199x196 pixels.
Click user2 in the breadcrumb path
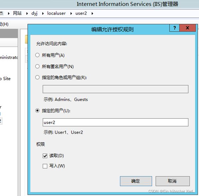[81, 13]
